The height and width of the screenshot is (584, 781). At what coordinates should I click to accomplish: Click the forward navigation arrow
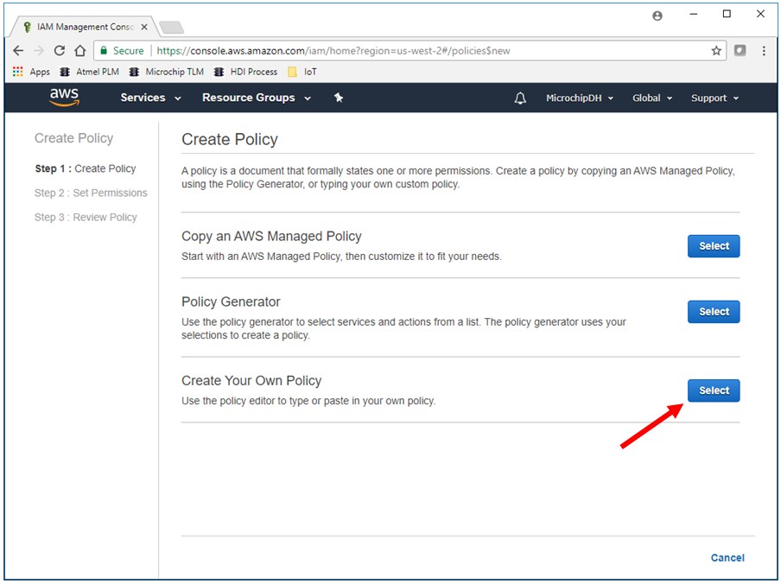(x=38, y=51)
